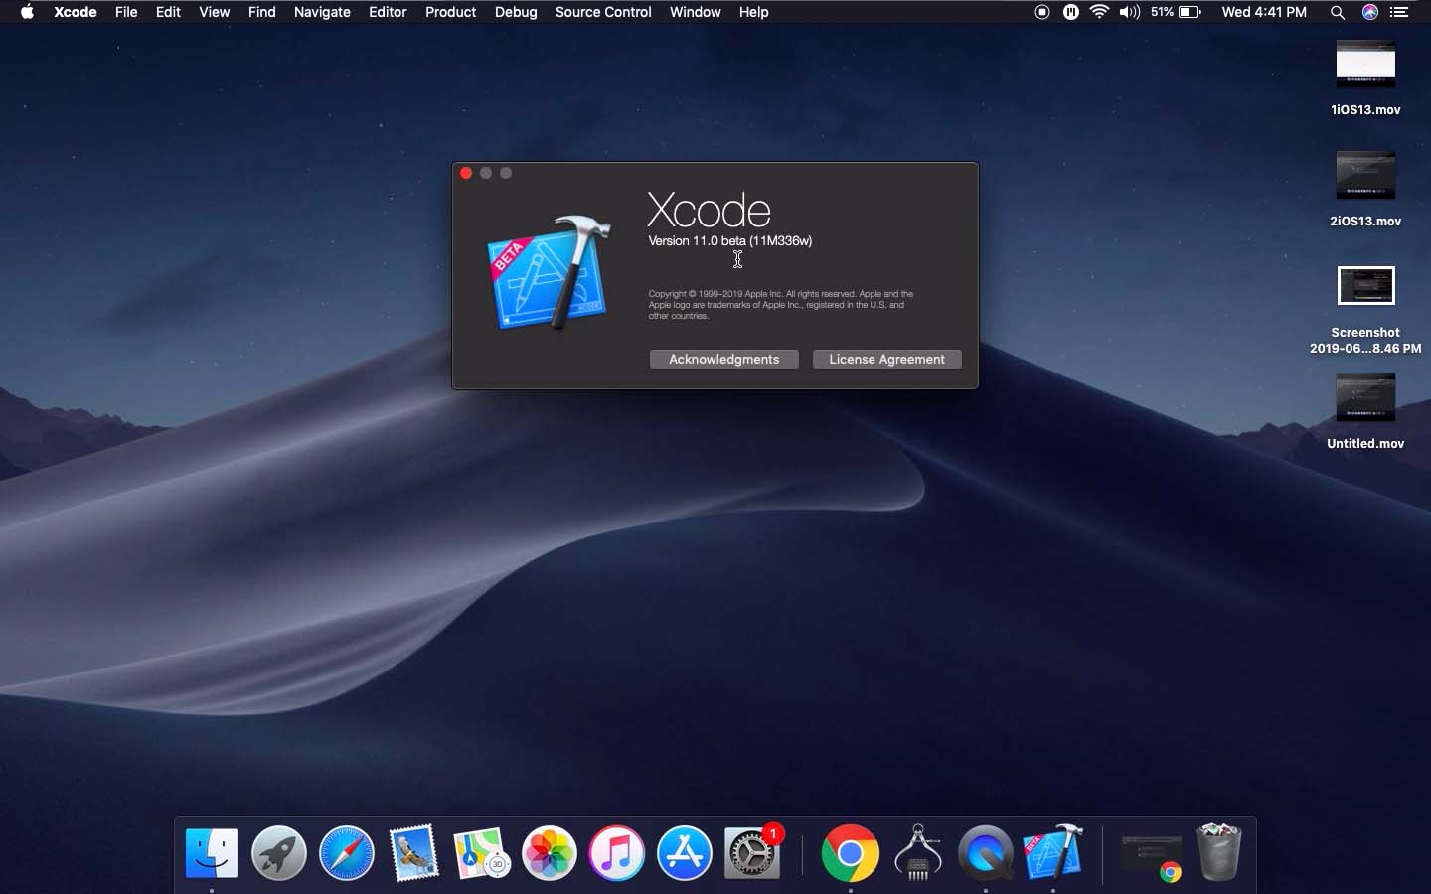Open the License Agreement
This screenshot has height=894, width=1431.
[886, 359]
